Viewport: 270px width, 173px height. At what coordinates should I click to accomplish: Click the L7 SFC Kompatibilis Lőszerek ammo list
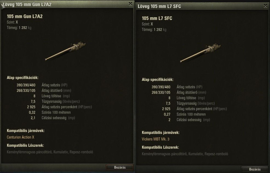click(185, 154)
